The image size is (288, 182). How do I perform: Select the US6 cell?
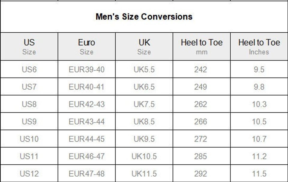pos(29,69)
